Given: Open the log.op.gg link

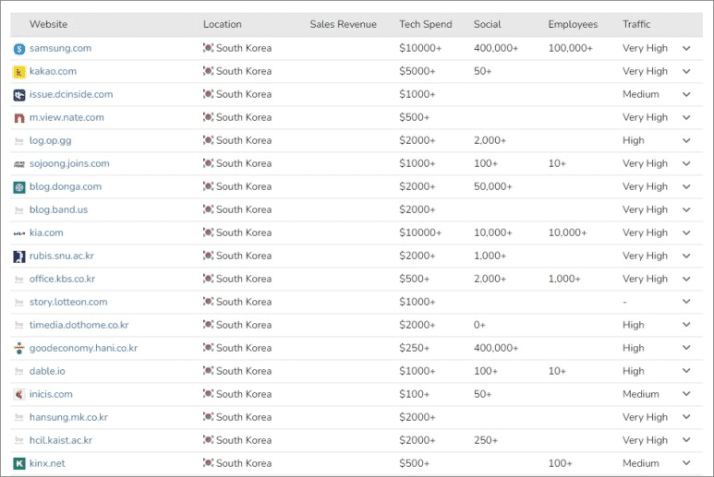Looking at the screenshot, I should (50, 141).
